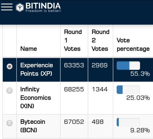Select Experiencie Points (XP) radio button
The width and height of the screenshot is (153, 139).
click(x=10, y=66)
